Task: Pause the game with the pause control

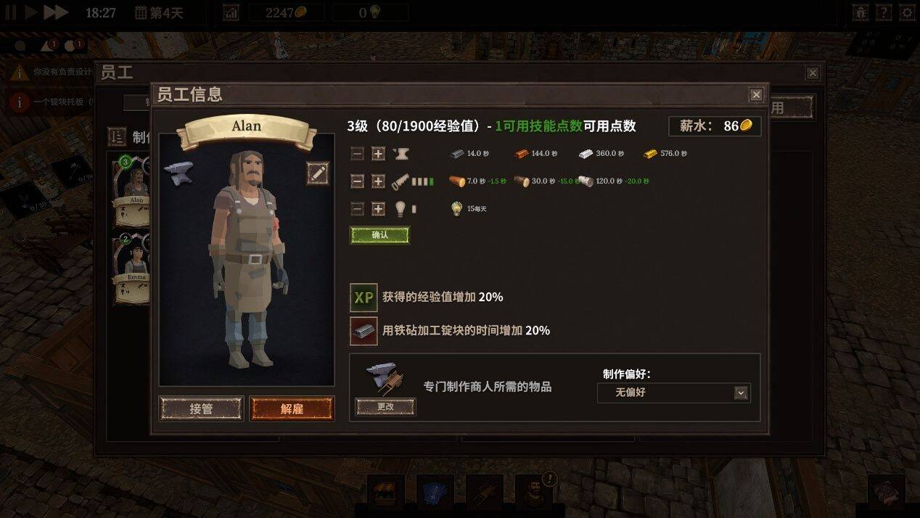Action: tap(10, 12)
